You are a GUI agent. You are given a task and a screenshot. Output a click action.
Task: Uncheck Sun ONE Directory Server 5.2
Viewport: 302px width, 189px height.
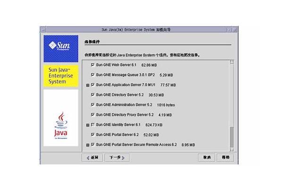(92, 95)
